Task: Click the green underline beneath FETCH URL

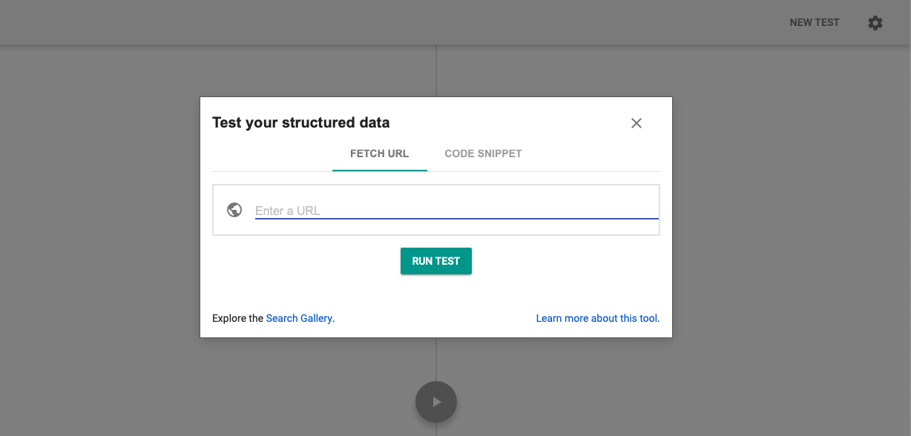Action: point(379,170)
